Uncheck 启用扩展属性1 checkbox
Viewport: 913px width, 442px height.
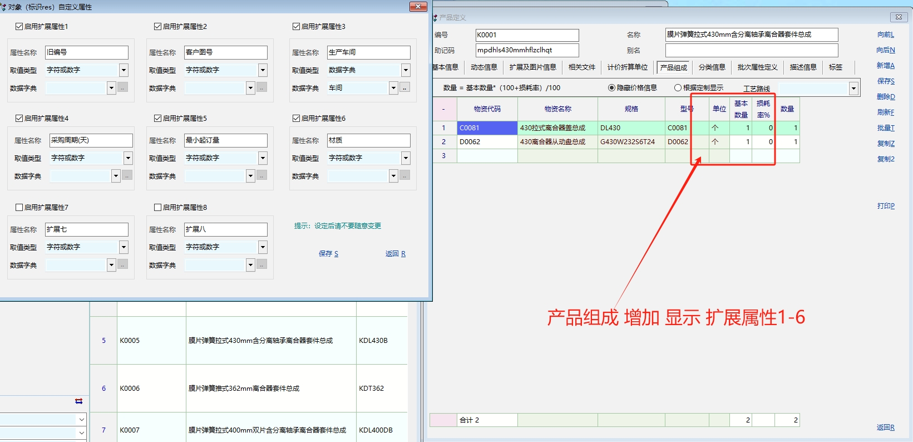(x=19, y=27)
